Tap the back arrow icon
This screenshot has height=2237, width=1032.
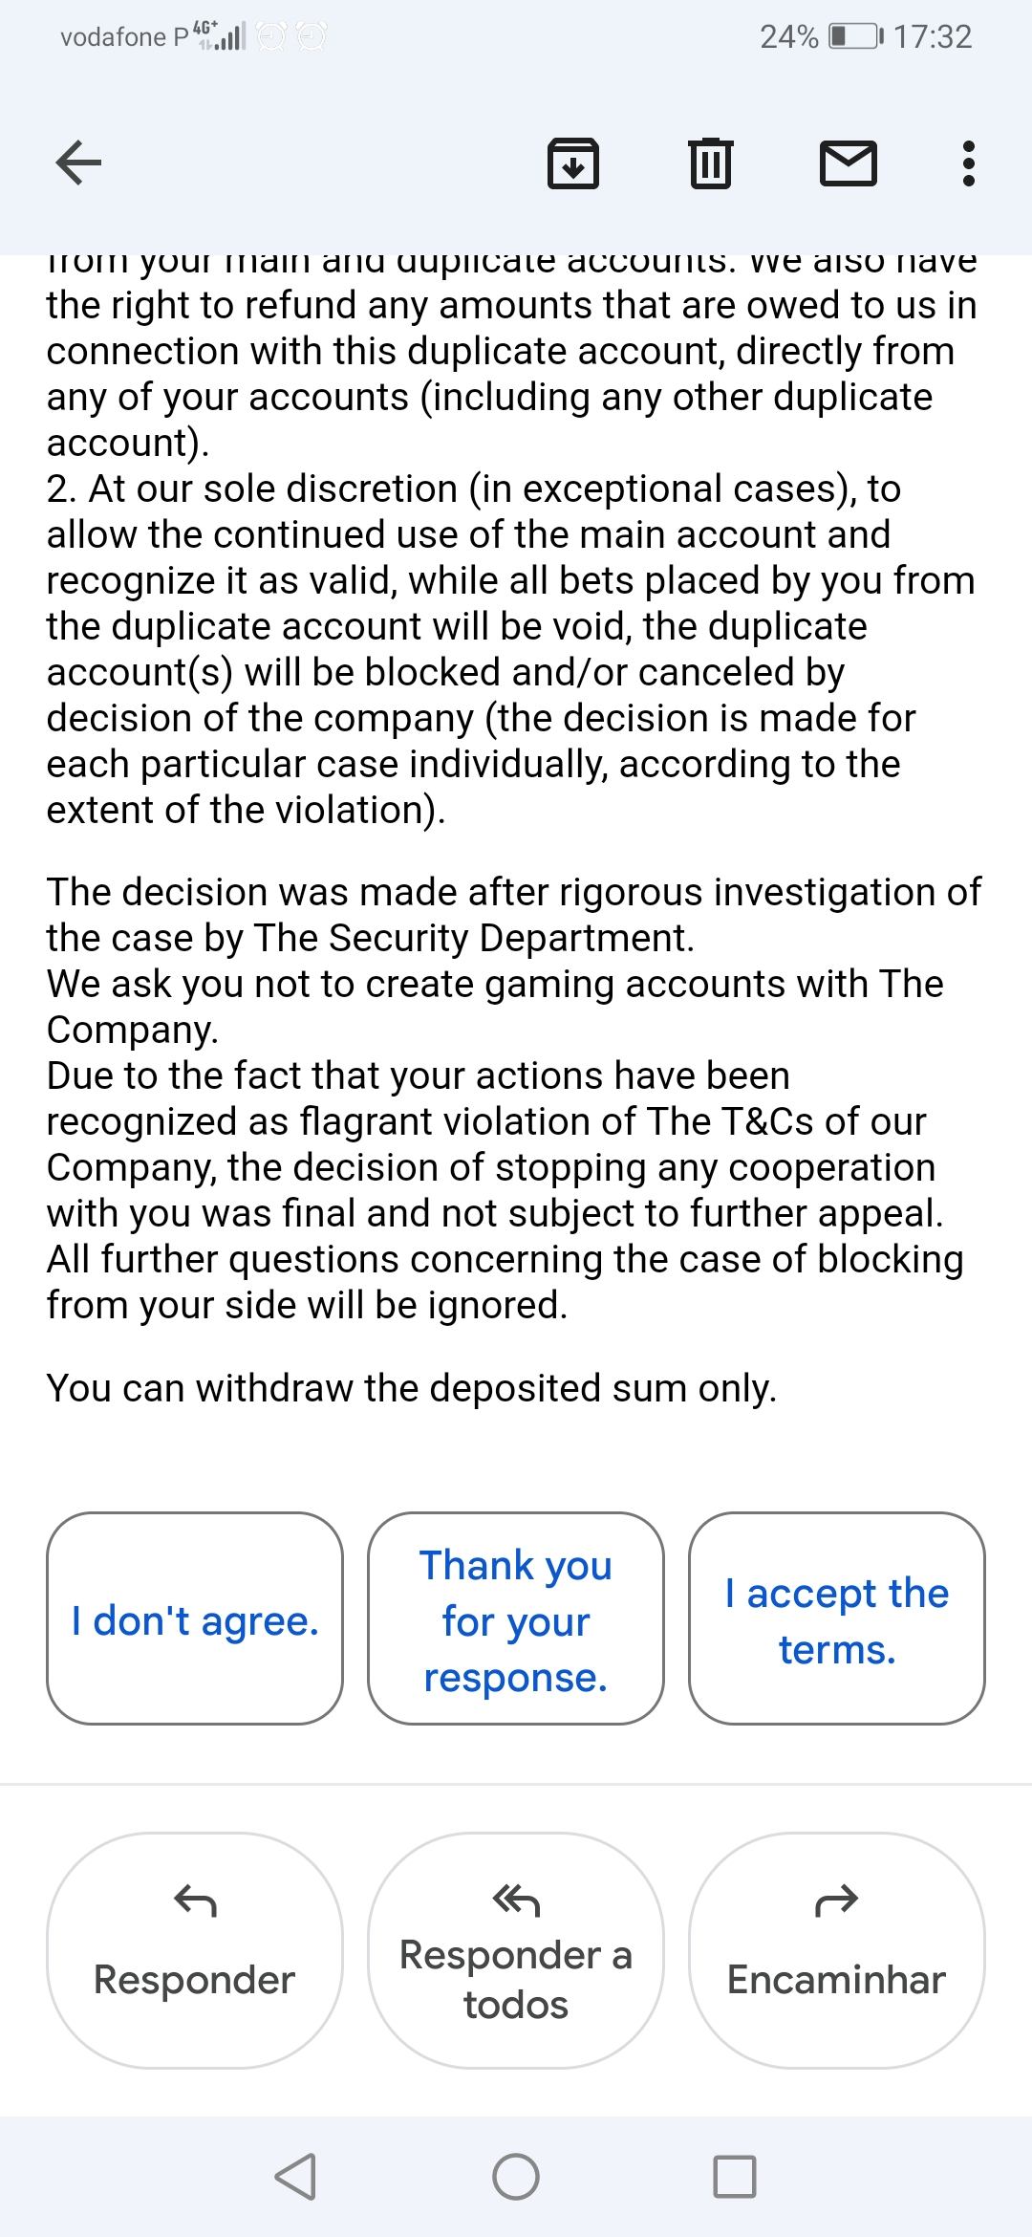79,162
